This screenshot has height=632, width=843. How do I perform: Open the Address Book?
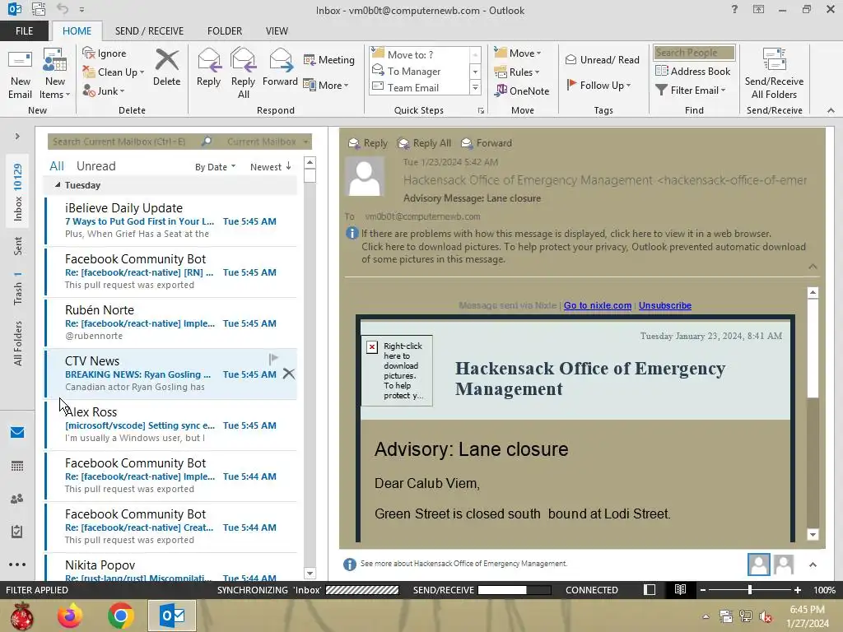692,71
